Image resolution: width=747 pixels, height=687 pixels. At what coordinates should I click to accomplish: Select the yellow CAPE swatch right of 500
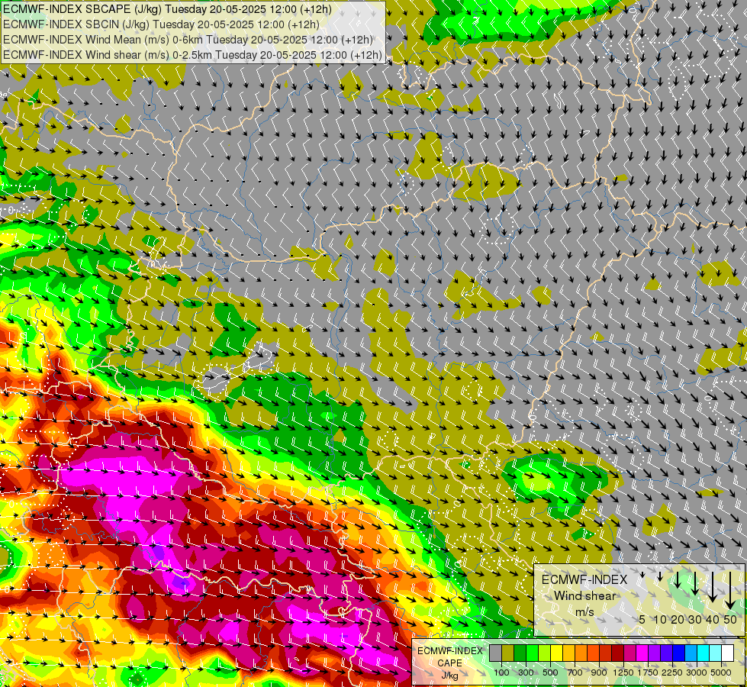tap(556, 653)
